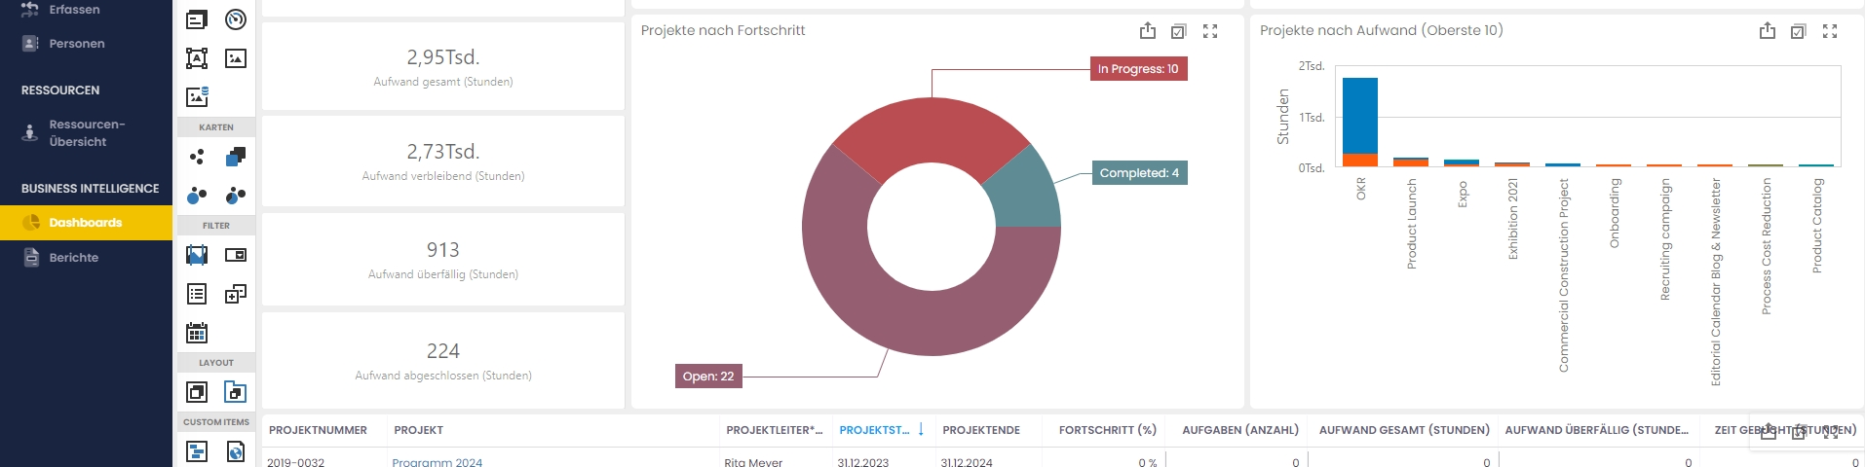The height and width of the screenshot is (467, 1865).
Task: Insert a Tab Container layout item
Action: (236, 392)
